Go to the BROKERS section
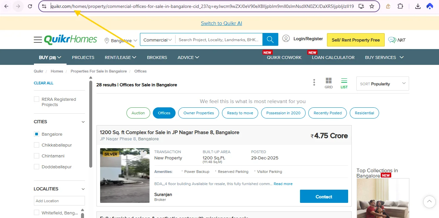439x218 pixels. coord(157,57)
